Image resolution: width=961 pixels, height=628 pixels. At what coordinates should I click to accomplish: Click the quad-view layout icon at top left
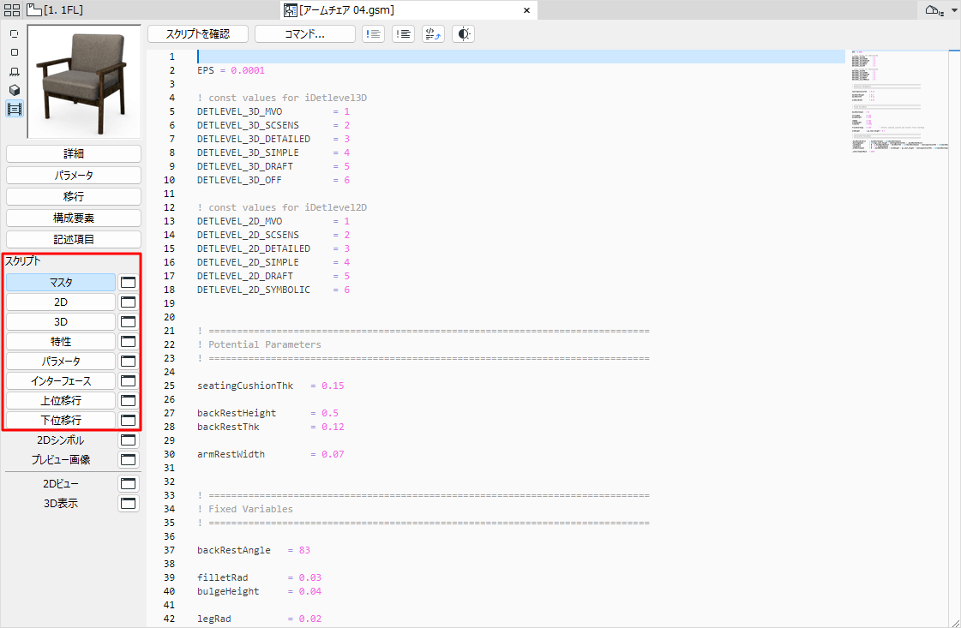[10, 9]
